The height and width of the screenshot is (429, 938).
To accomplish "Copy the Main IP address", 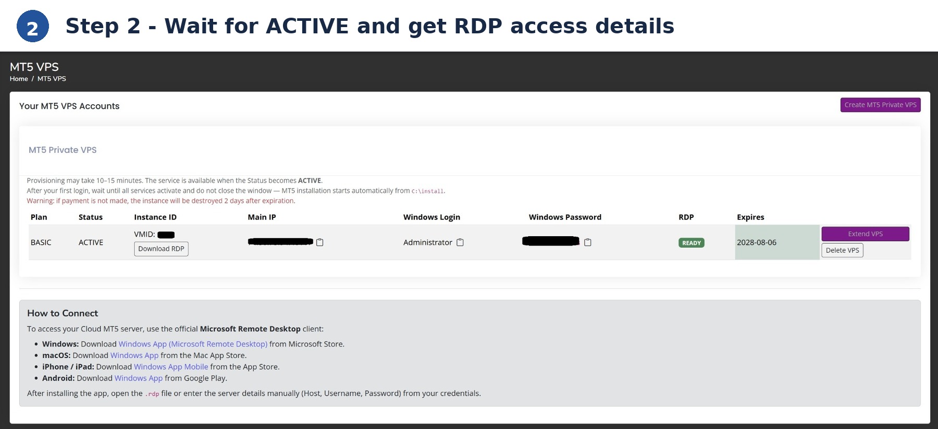I will pos(320,242).
